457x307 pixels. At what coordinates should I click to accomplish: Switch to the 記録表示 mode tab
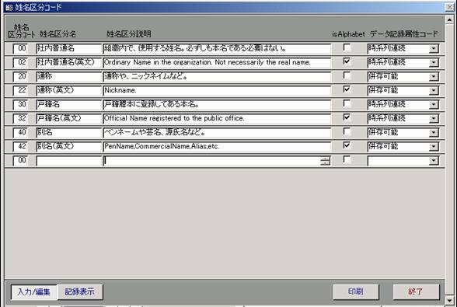(80, 291)
